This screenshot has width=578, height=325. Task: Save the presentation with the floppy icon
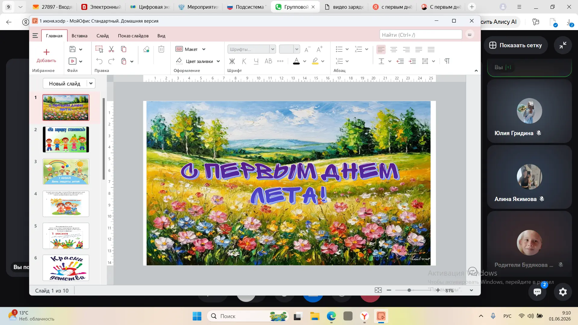[73, 49]
